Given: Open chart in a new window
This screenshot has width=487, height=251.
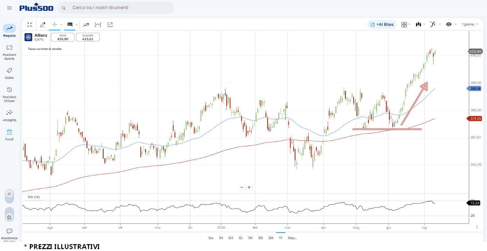Looking at the screenshot, I should [x=110, y=25].
